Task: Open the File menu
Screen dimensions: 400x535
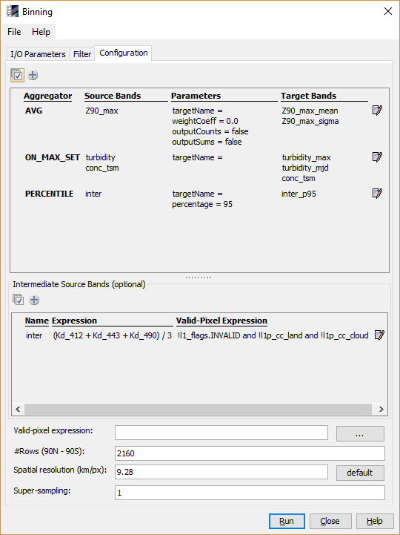Action: pyautogui.click(x=14, y=32)
